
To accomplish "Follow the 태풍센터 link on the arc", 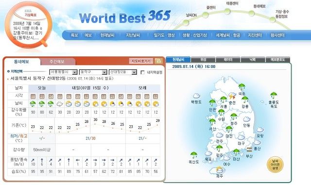I will click(x=232, y=3).
